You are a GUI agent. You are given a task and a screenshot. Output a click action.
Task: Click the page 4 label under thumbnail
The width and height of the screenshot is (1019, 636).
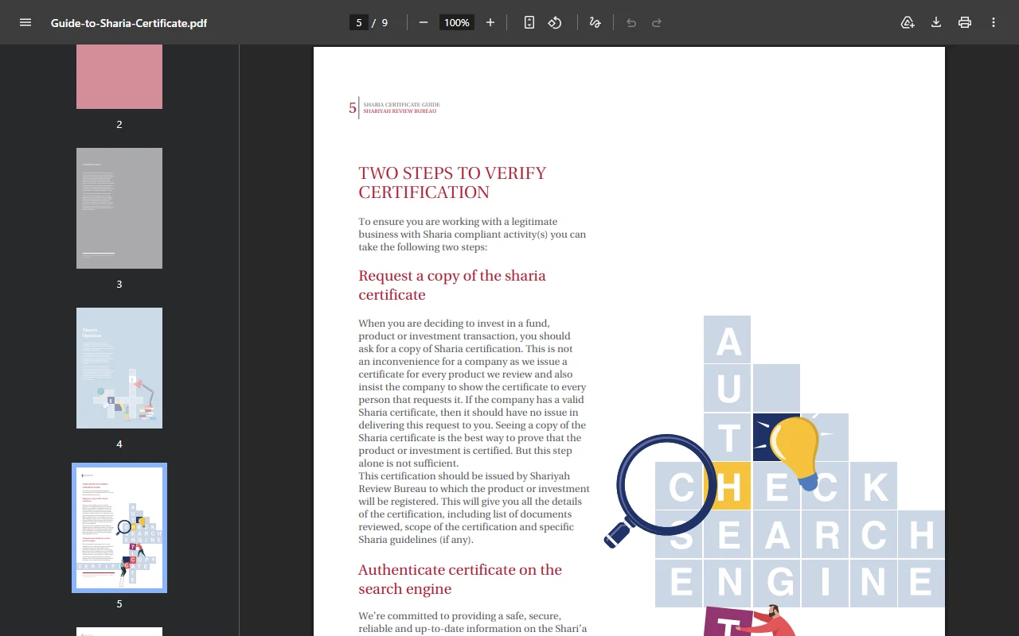[x=119, y=444]
